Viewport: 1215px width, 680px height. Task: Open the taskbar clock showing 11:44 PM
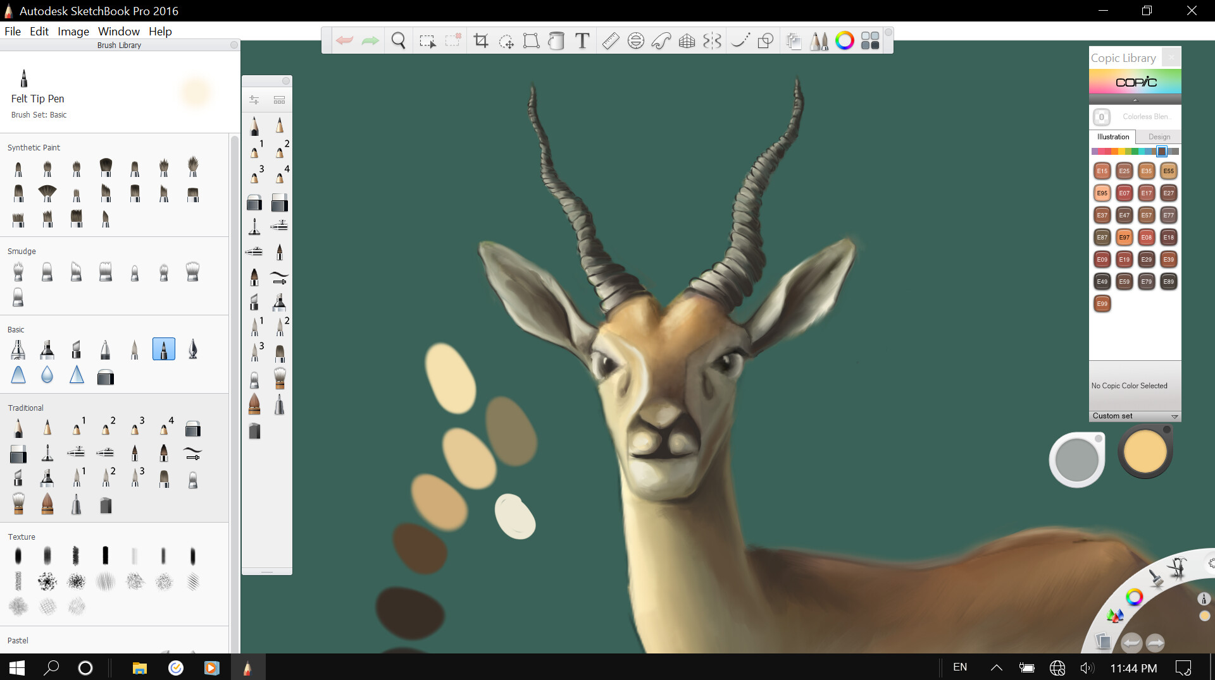(x=1133, y=668)
